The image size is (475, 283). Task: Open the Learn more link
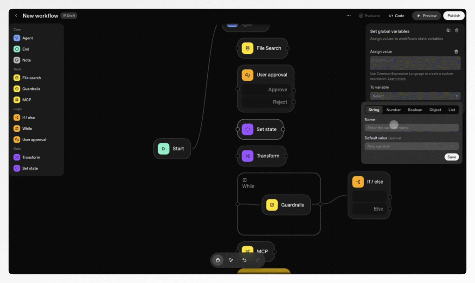point(397,79)
